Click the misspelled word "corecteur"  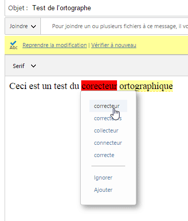(99, 85)
